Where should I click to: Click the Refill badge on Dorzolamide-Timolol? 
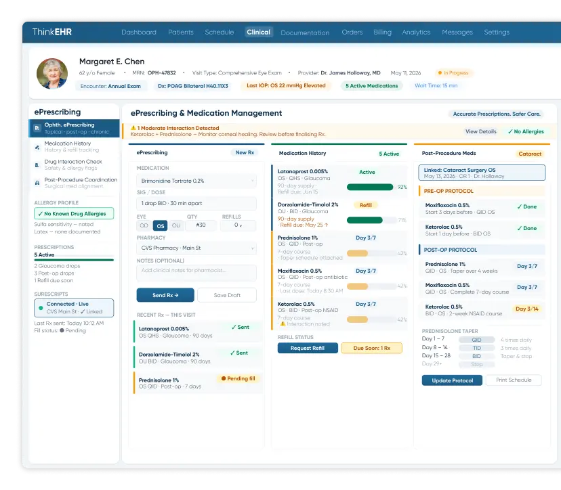(x=366, y=205)
